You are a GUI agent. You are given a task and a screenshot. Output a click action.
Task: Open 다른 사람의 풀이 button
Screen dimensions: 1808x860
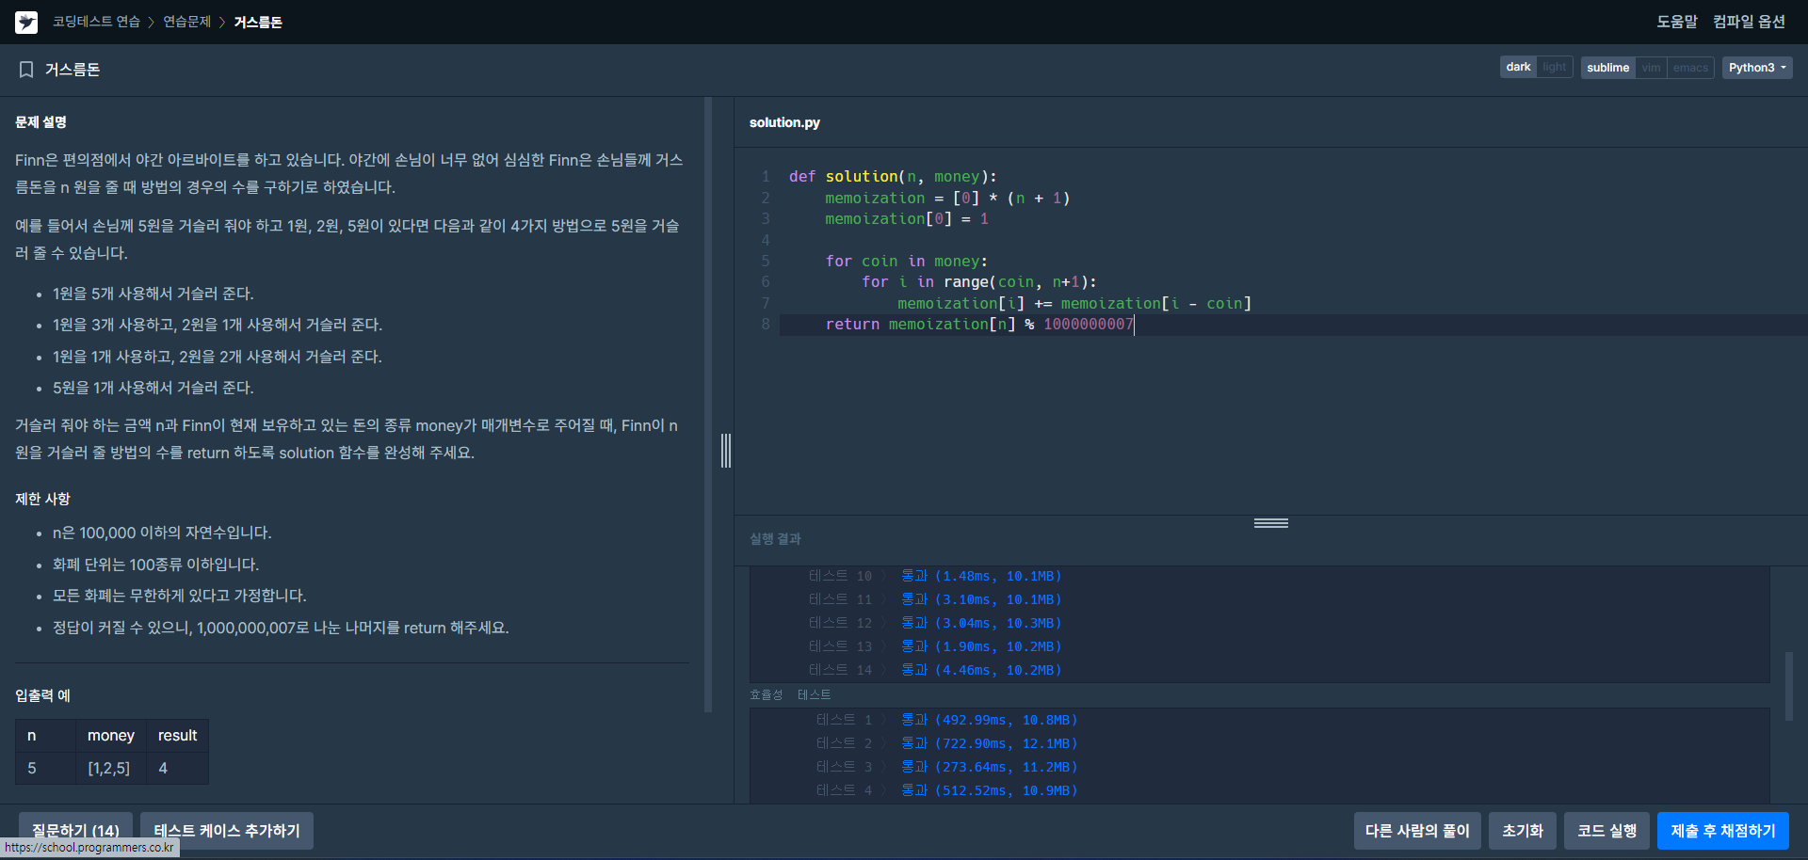pyautogui.click(x=1417, y=831)
